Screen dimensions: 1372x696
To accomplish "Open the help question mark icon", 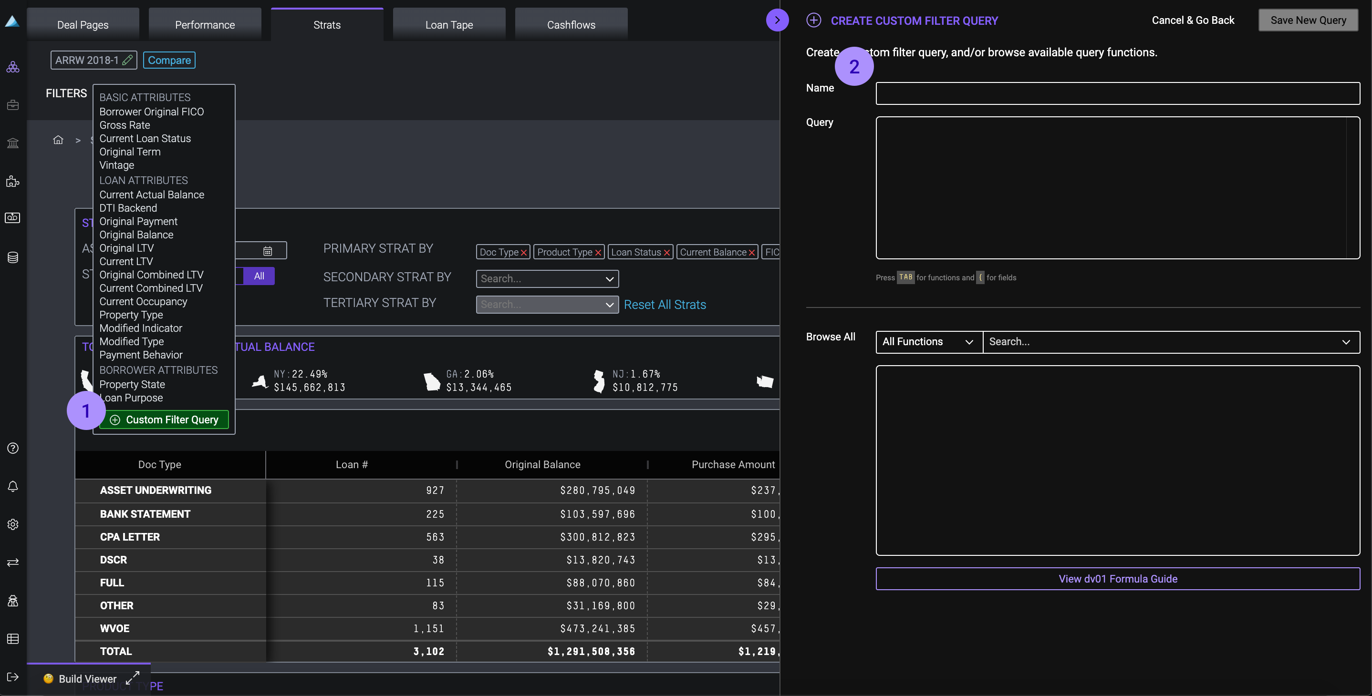I will point(13,448).
